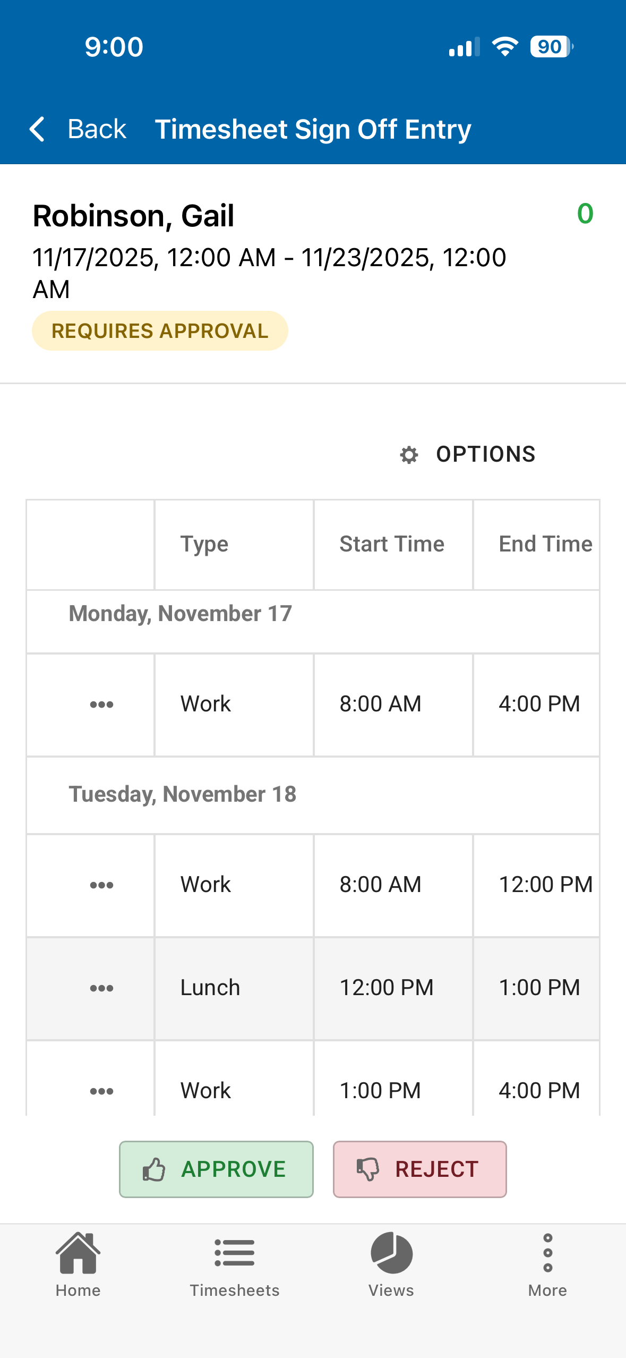Go to the Views tab label
The width and height of the screenshot is (626, 1358).
click(391, 1291)
